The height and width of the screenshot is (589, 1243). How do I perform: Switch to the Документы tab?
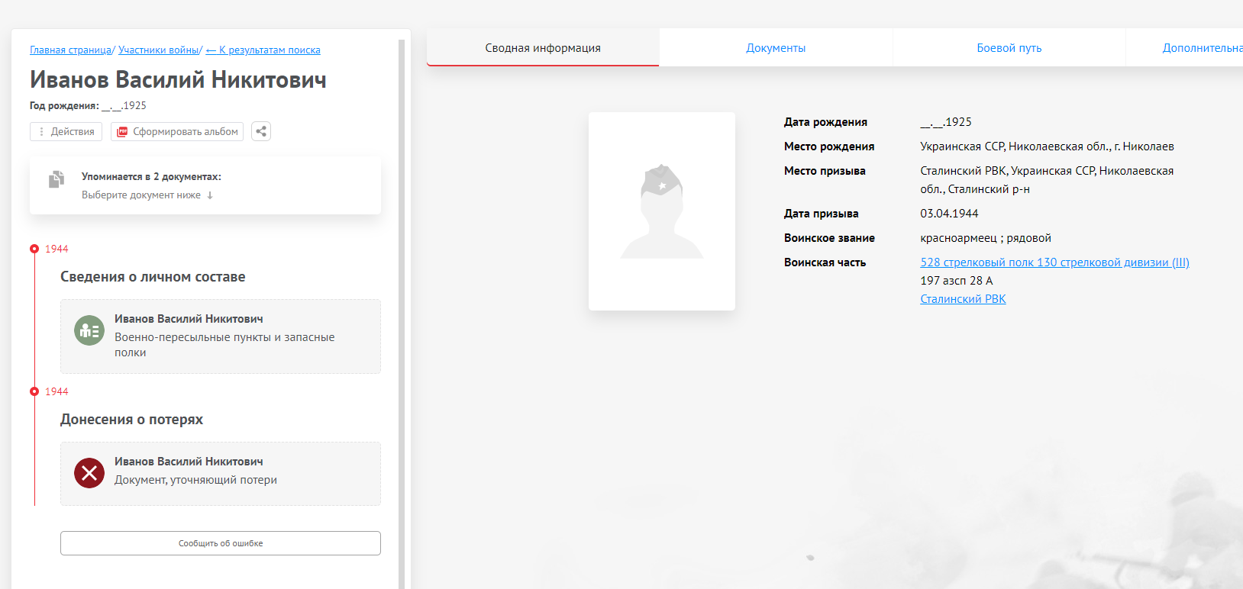tap(776, 48)
